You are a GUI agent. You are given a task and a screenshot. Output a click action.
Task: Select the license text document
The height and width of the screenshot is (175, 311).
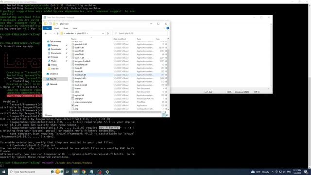coord(119,88)
